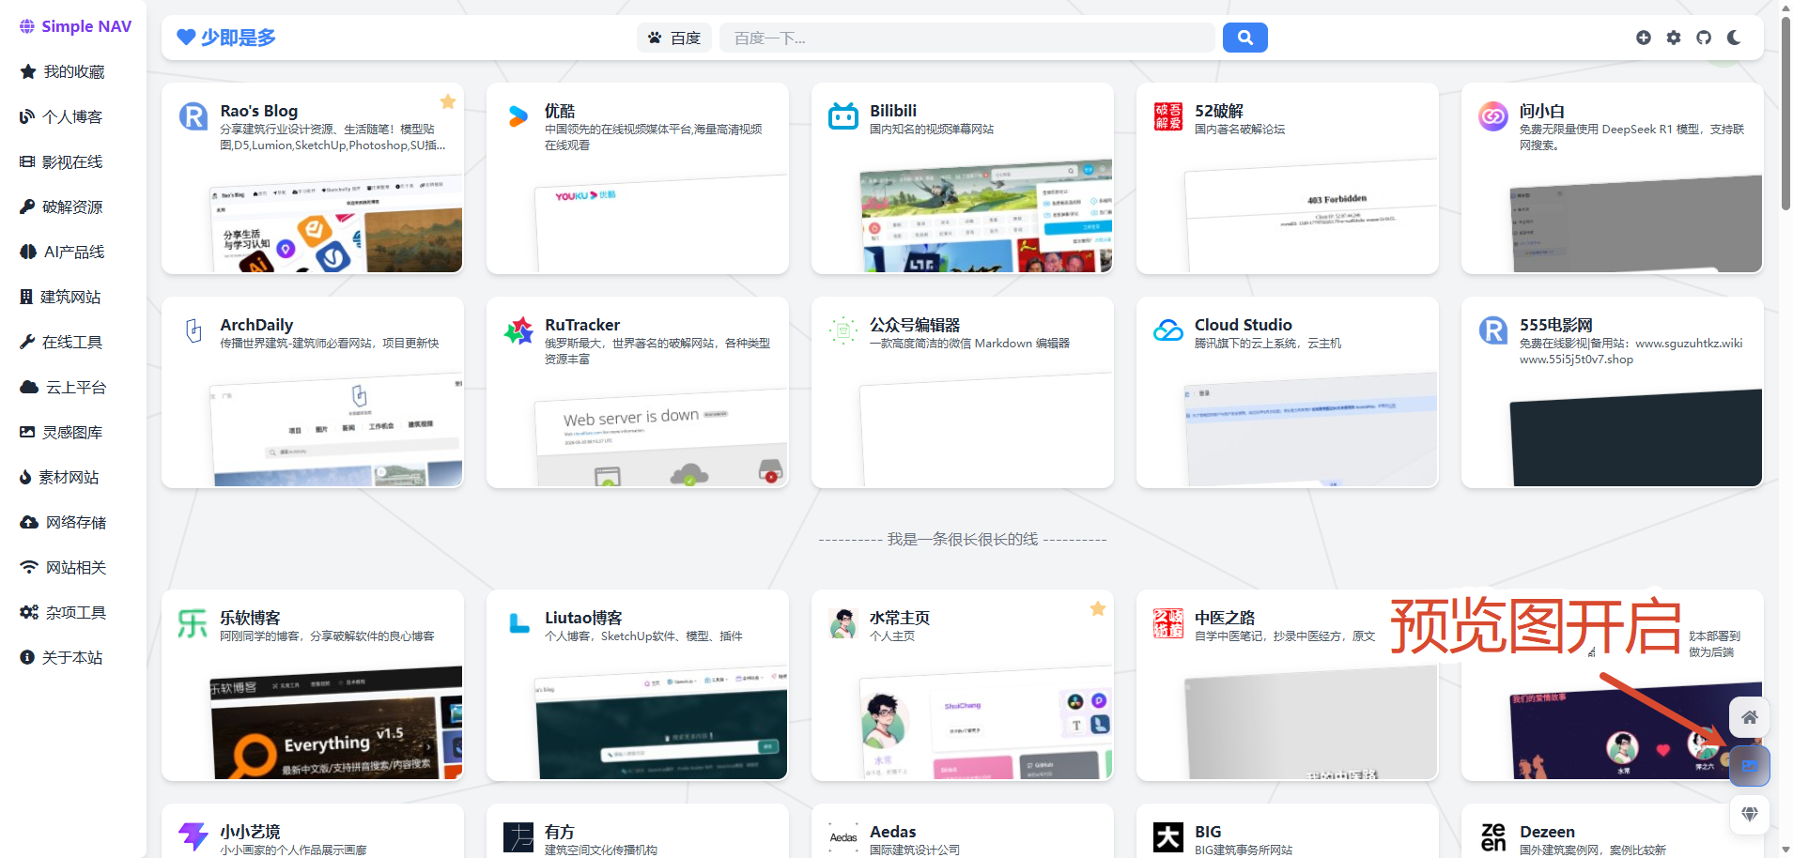Click the wifi icon for 网站相关
This screenshot has height=858, width=1793.
click(29, 567)
